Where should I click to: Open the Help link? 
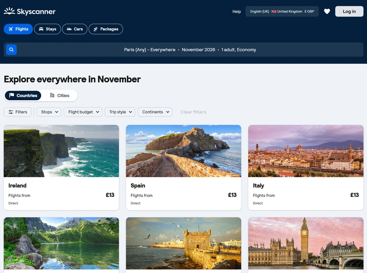[237, 11]
